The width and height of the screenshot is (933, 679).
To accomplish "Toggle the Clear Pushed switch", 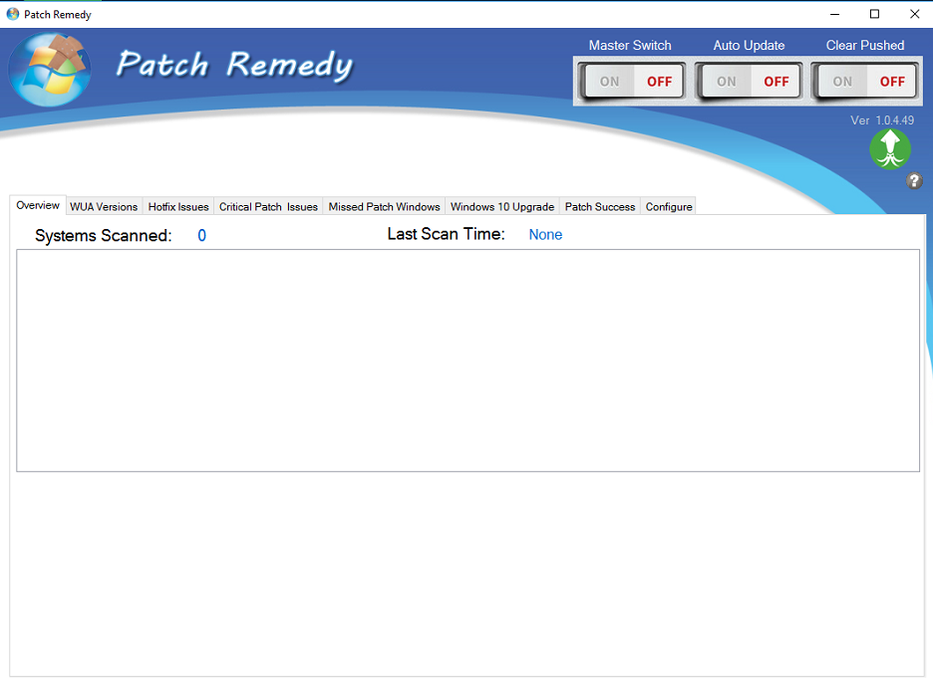I will pyautogui.click(x=866, y=82).
